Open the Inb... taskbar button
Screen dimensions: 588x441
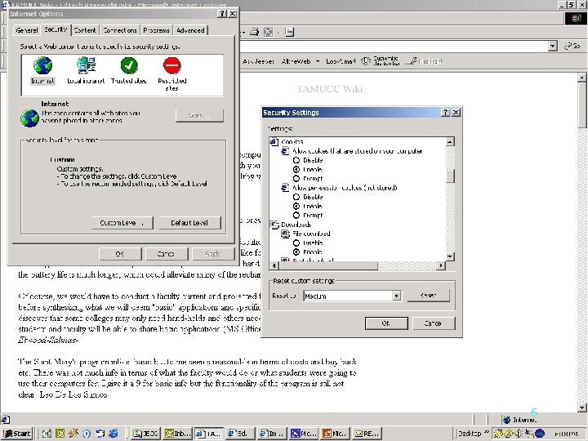[x=178, y=434]
